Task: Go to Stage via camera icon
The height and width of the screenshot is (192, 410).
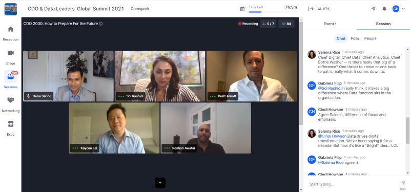Action: (x=10, y=53)
